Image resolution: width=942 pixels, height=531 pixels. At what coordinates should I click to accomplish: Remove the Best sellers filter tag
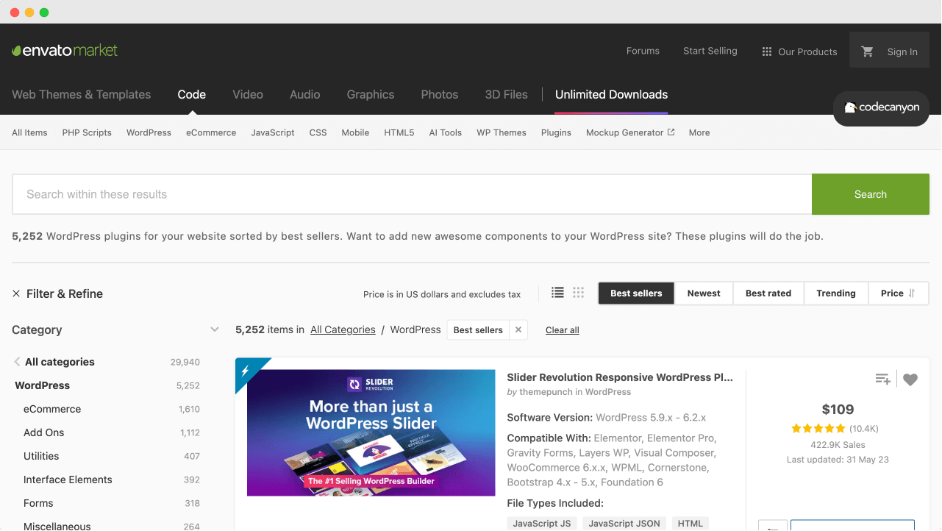point(518,329)
